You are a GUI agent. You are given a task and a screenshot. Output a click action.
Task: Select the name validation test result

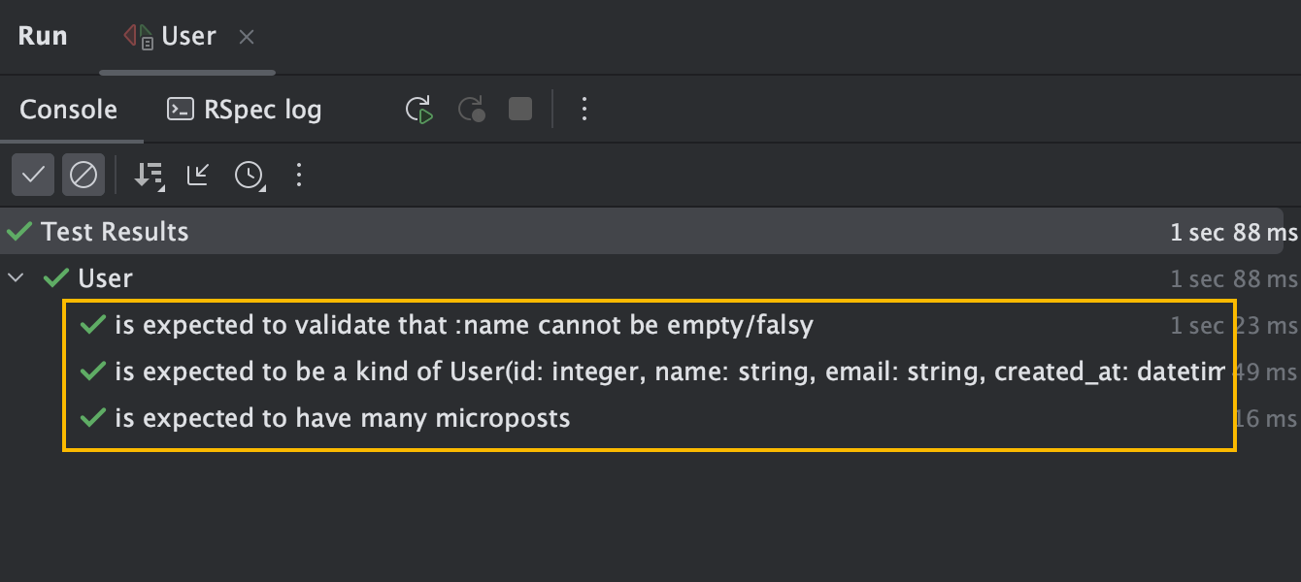[x=463, y=325]
